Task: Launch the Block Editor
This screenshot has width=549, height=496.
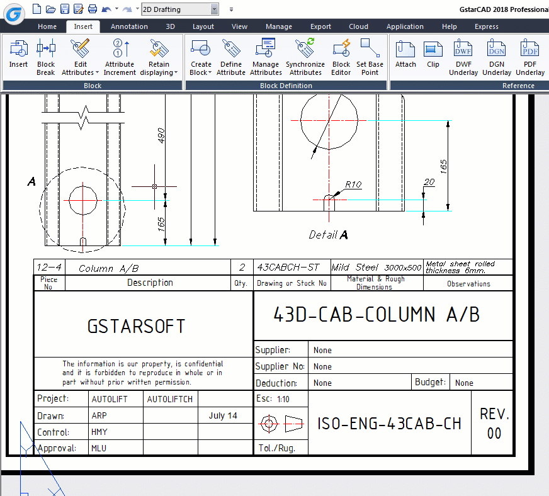Action: pyautogui.click(x=341, y=49)
